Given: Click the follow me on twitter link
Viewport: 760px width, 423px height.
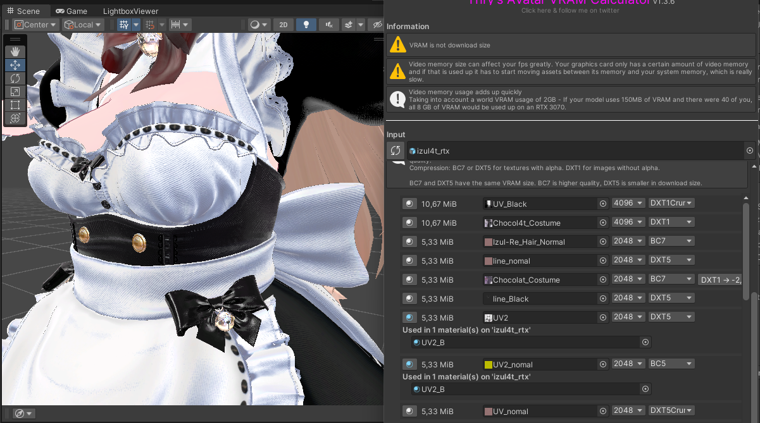Looking at the screenshot, I should tap(570, 11).
